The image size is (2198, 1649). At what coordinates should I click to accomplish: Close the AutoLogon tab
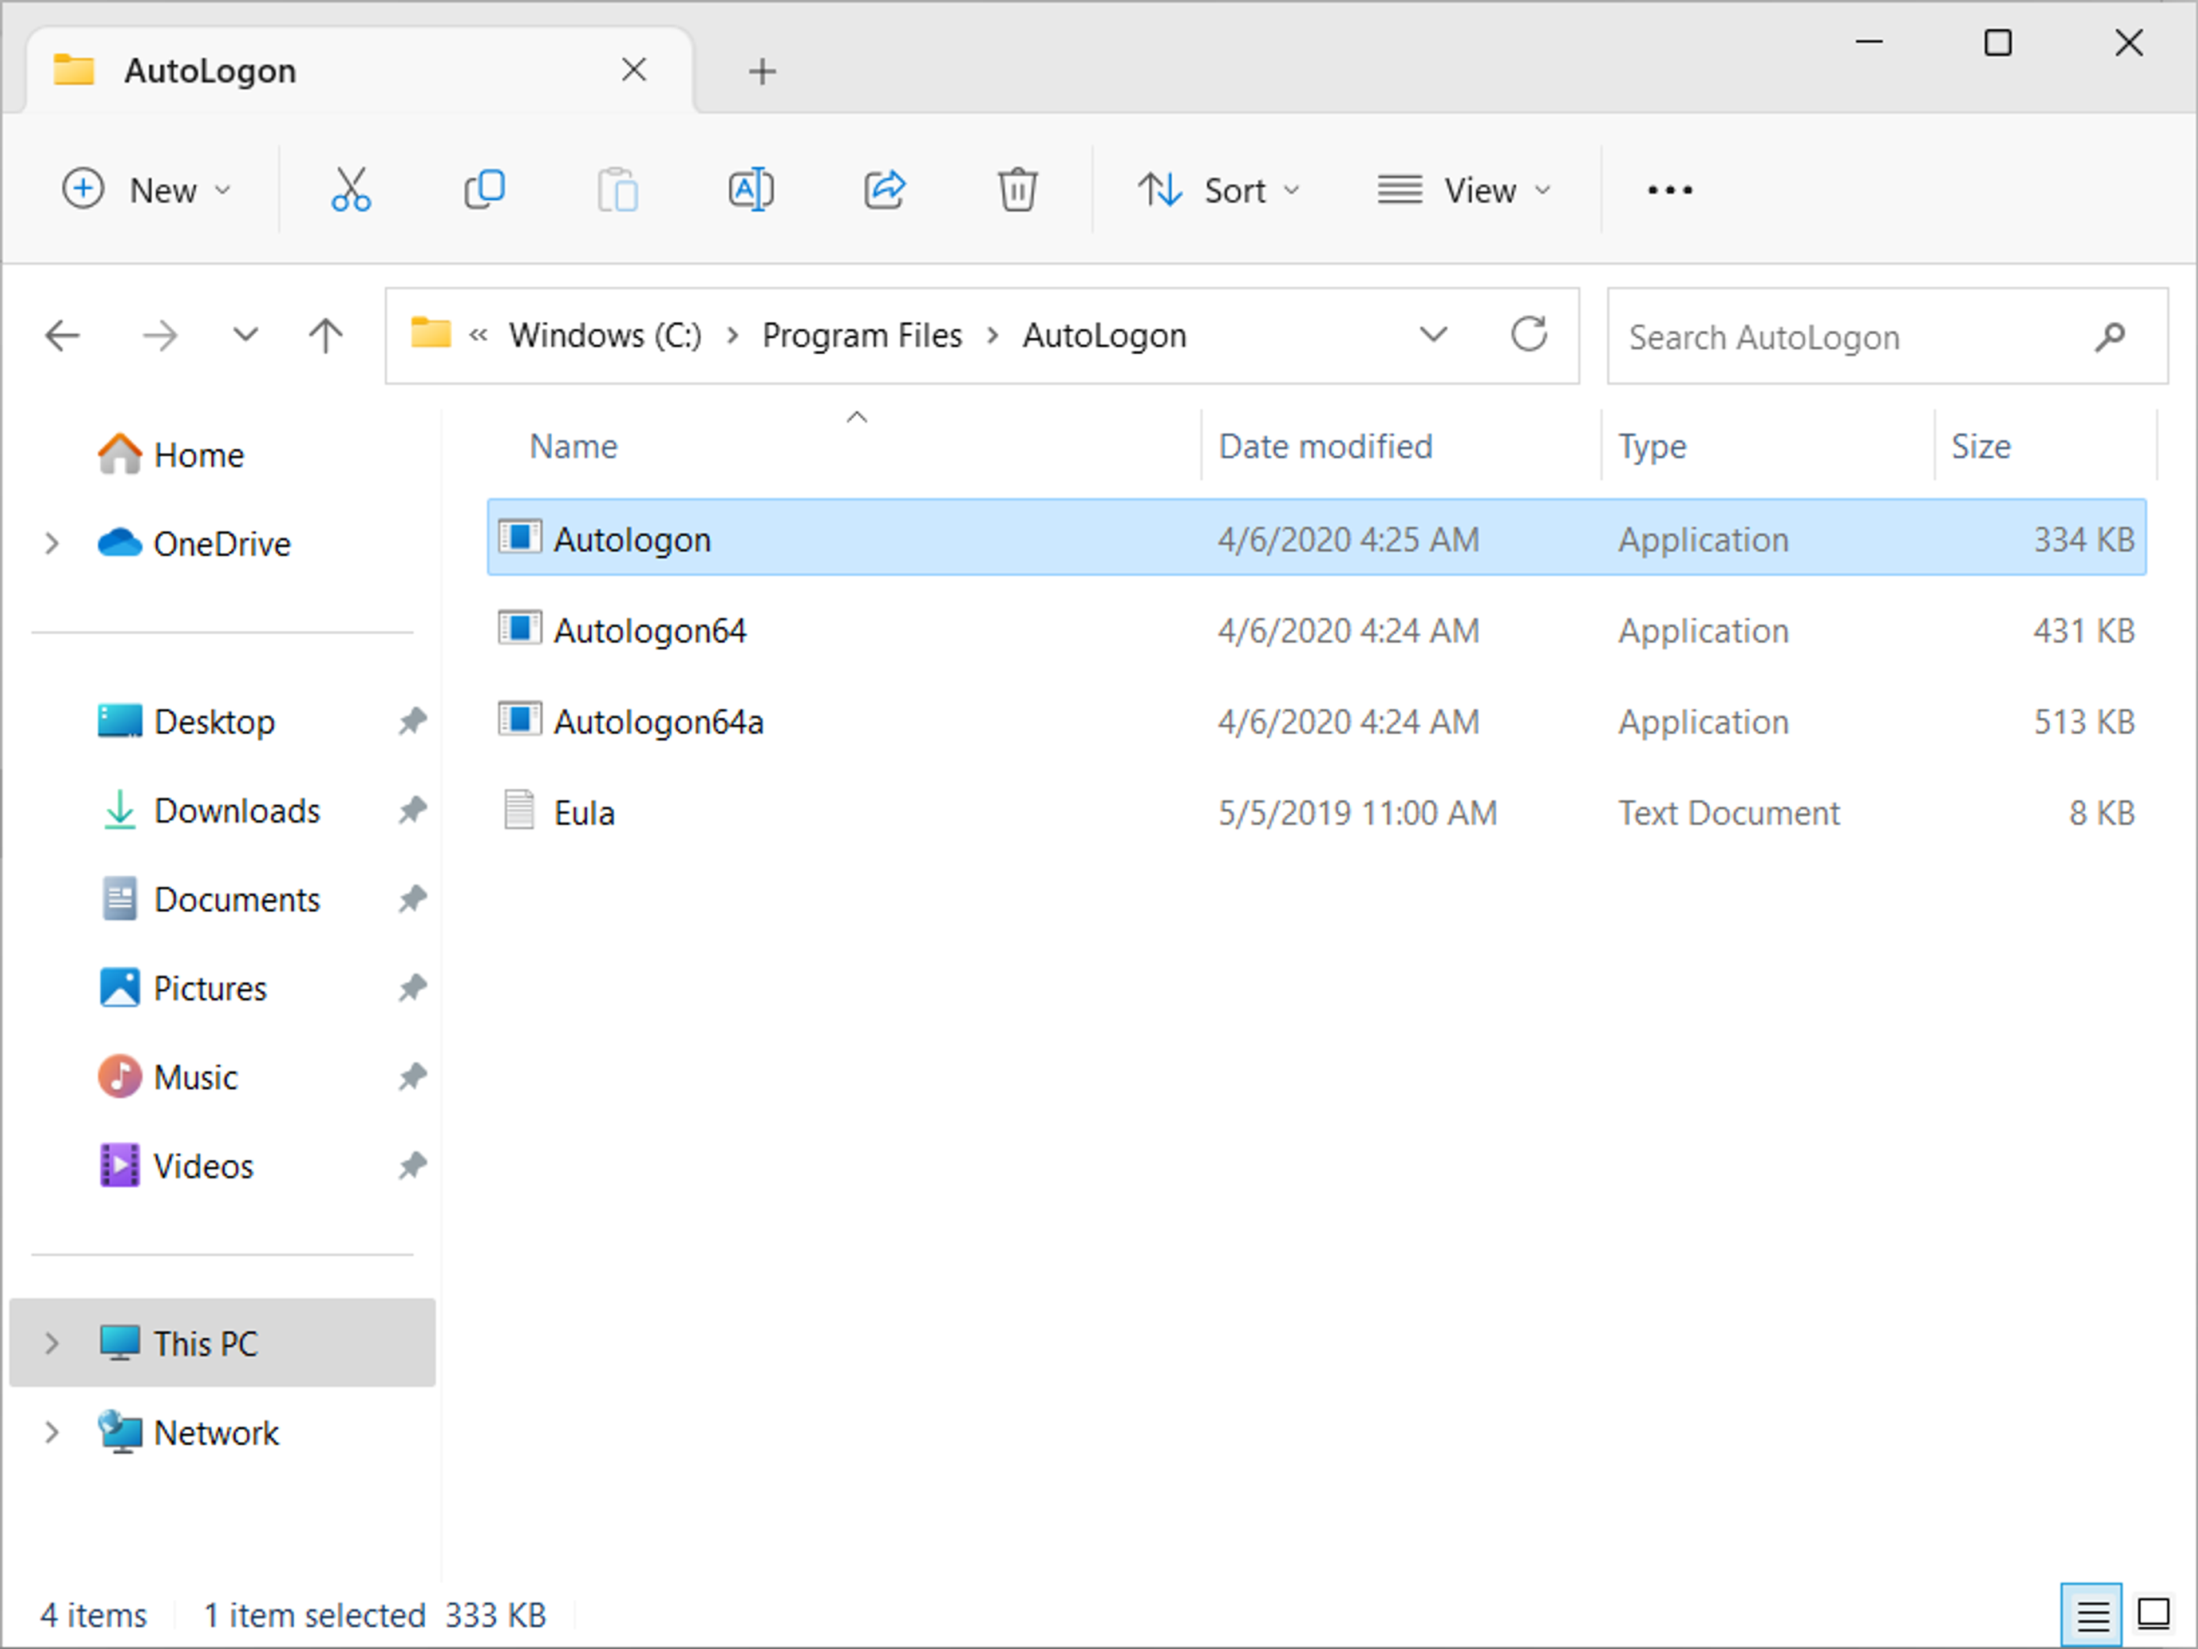634,69
